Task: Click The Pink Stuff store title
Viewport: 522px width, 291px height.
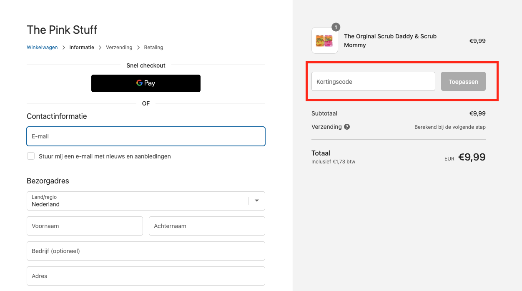Action: pyautogui.click(x=62, y=30)
